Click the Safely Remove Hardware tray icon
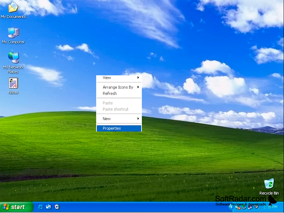The width and height of the screenshot is (284, 213). (x=244, y=207)
